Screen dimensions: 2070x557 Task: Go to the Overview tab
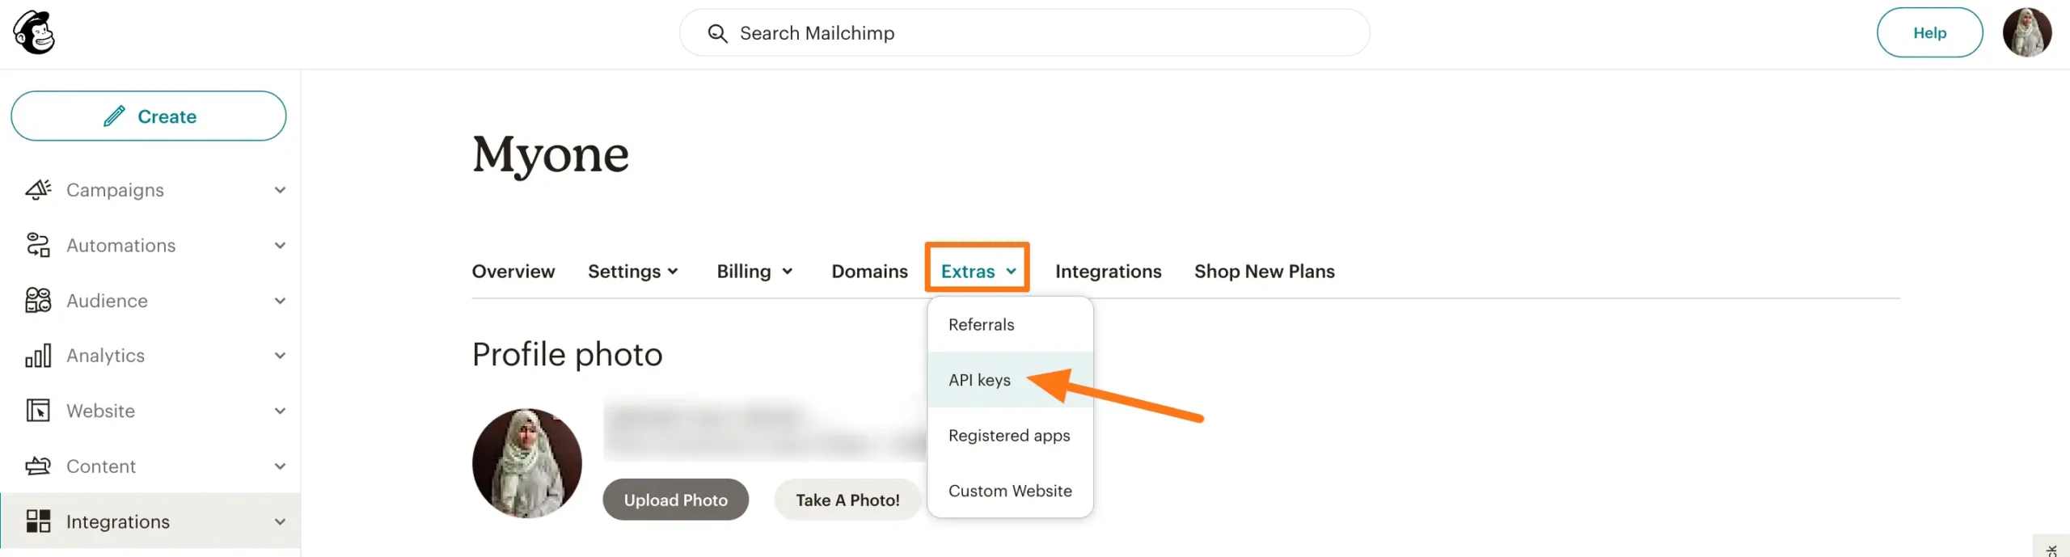click(513, 272)
